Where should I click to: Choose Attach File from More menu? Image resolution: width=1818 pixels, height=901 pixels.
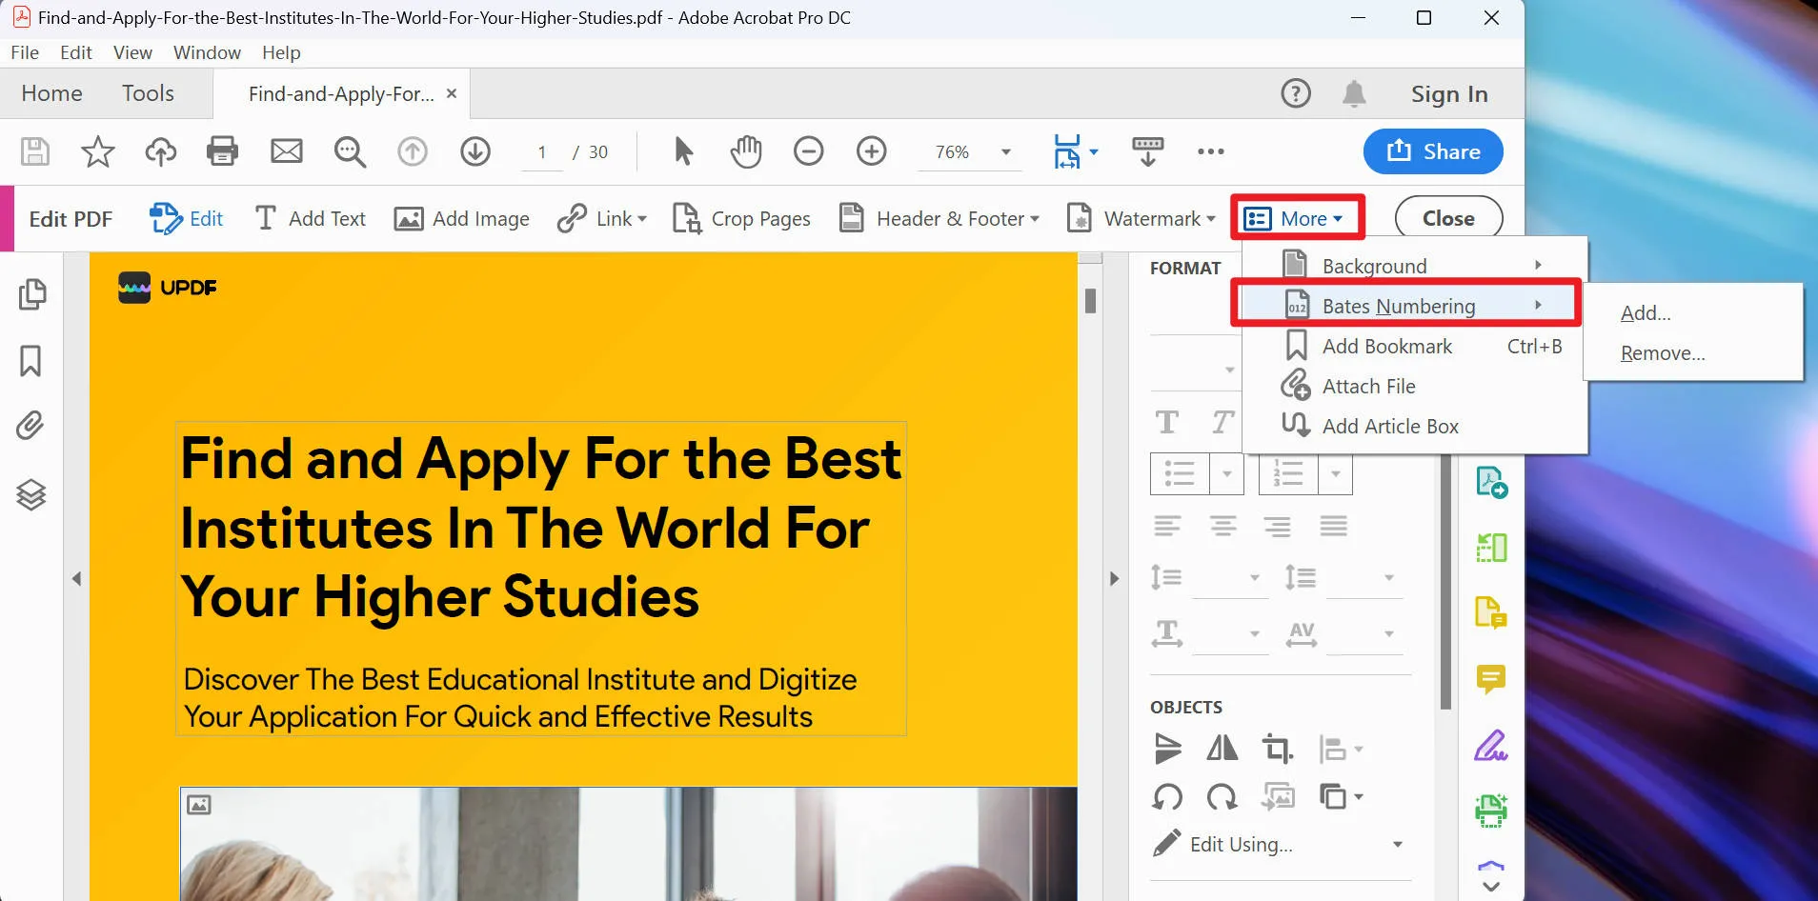point(1368,387)
